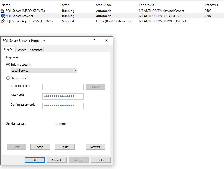The width and height of the screenshot is (224, 169).
Task: Switch to the Service tab
Action: tap(21, 50)
